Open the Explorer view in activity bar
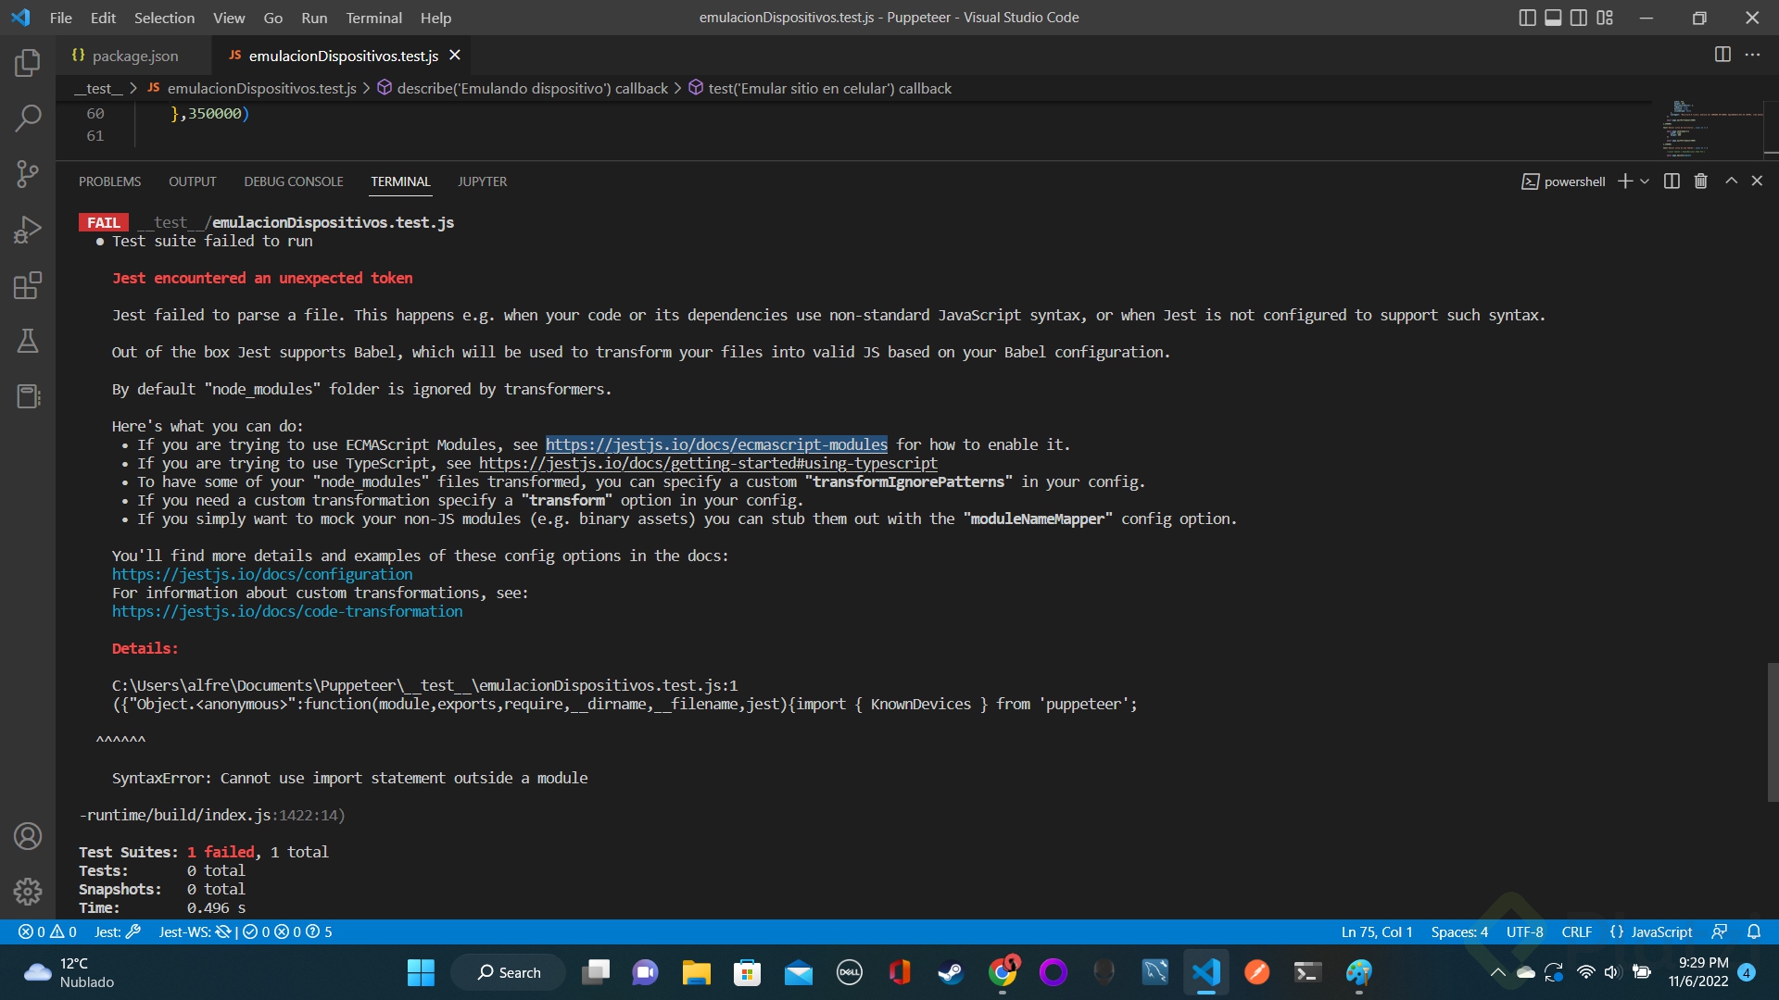1779x1000 pixels. click(x=28, y=63)
